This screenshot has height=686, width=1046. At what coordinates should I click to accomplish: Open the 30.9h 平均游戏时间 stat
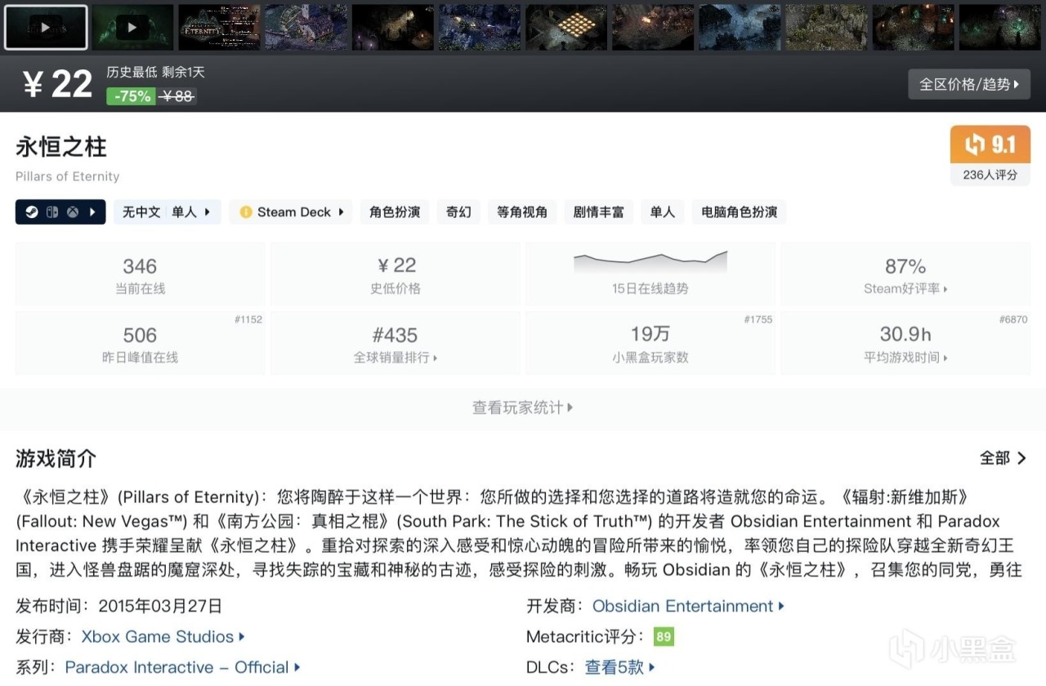(905, 343)
